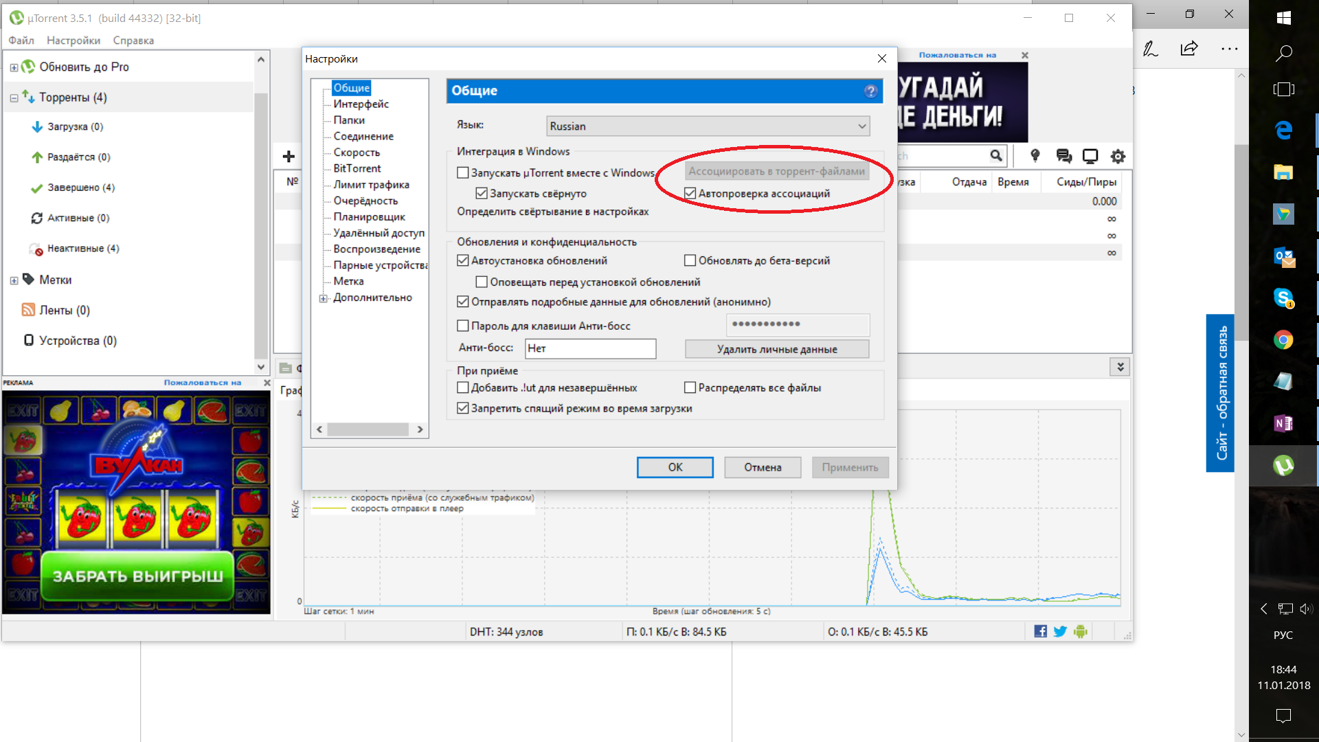Select Ленты (0) in the sidebar
Viewport: 1319px width, 742px height.
[65, 311]
